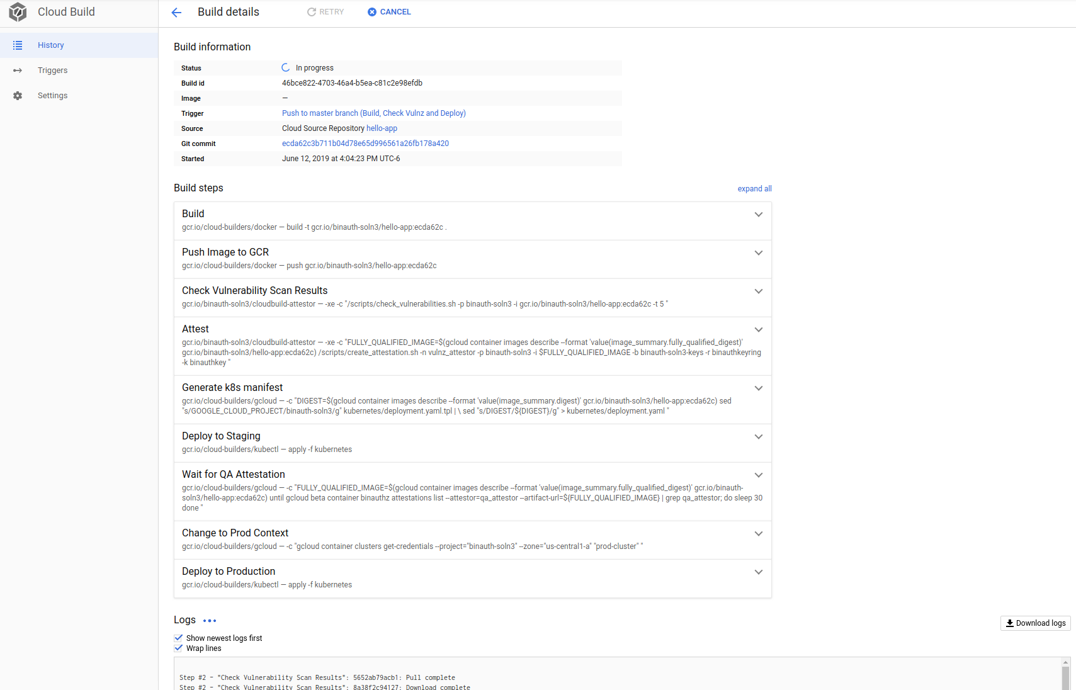
Task: Click the expand all link
Action: coord(754,189)
